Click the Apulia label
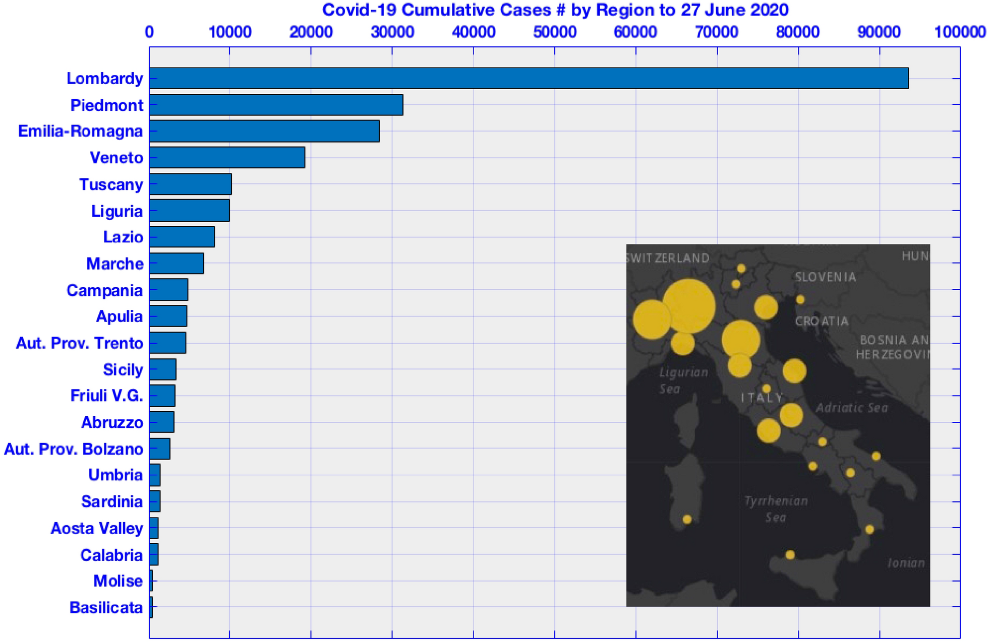The height and width of the screenshot is (642, 989). (120, 317)
